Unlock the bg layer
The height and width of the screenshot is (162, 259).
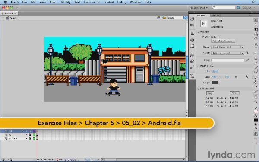point(30,135)
